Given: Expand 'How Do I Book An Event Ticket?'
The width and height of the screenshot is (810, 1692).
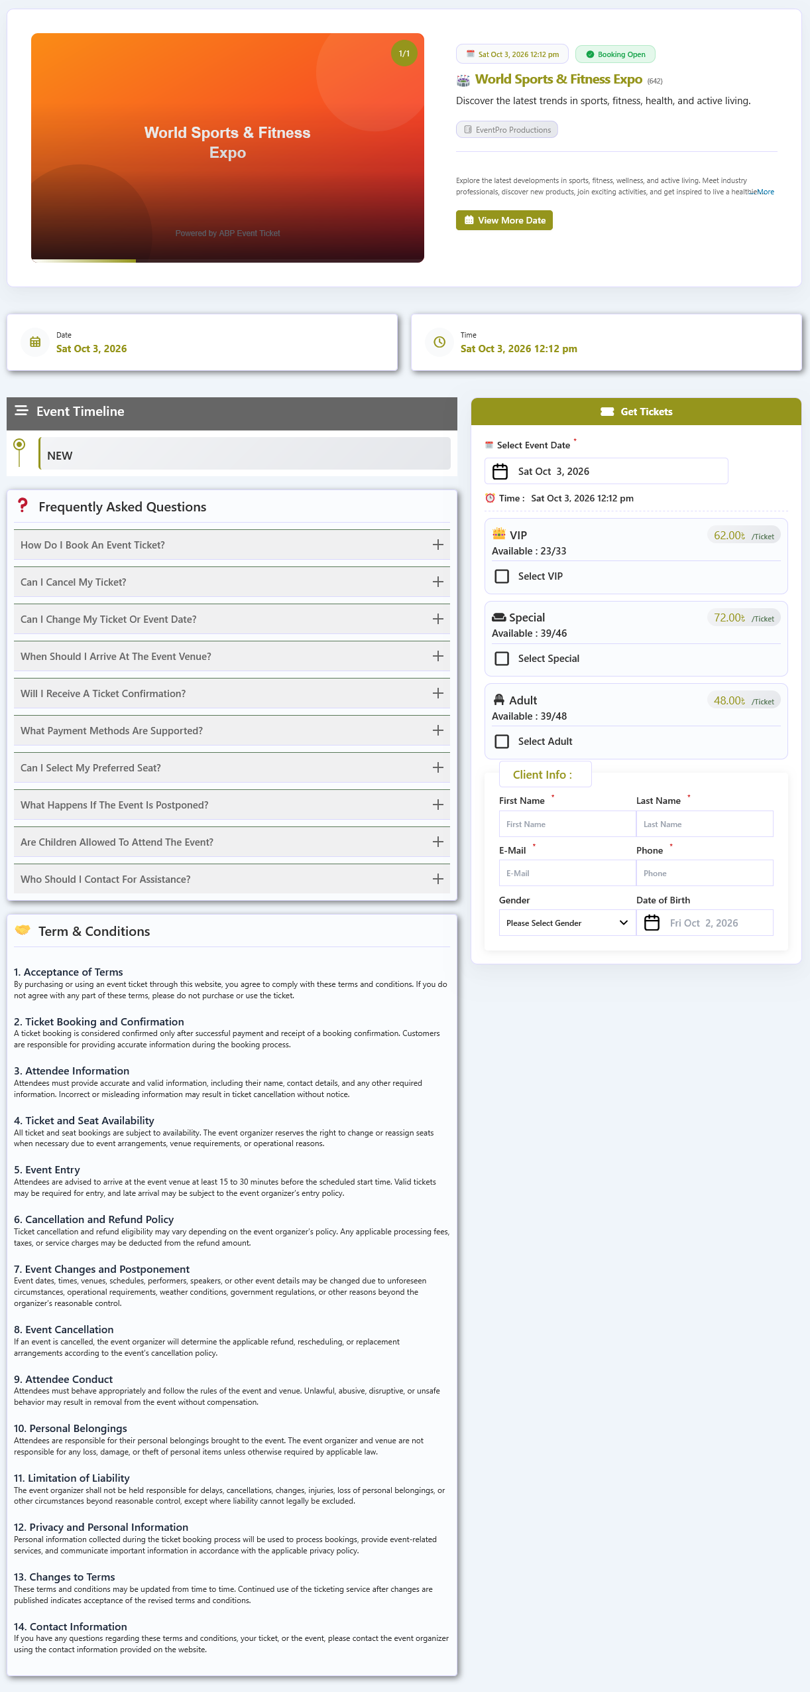Looking at the screenshot, I should pyautogui.click(x=232, y=545).
